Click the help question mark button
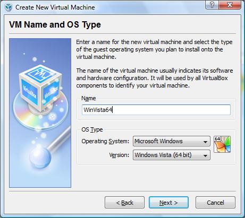 pos(212,5)
